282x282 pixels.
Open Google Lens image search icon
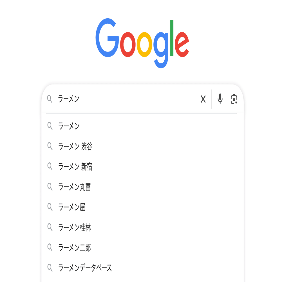pyautogui.click(x=234, y=99)
